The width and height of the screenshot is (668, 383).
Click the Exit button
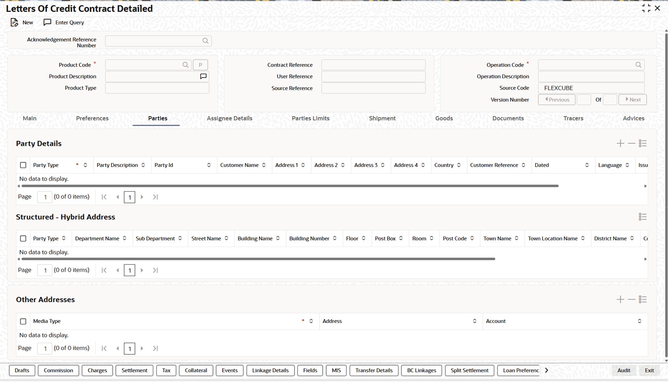tap(649, 370)
